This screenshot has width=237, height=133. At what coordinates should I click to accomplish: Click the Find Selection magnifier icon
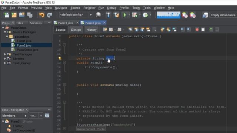point(130,30)
